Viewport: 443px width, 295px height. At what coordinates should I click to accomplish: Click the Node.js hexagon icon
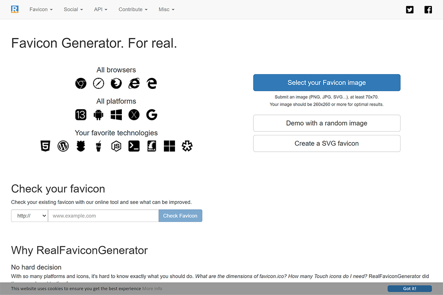pyautogui.click(x=116, y=146)
